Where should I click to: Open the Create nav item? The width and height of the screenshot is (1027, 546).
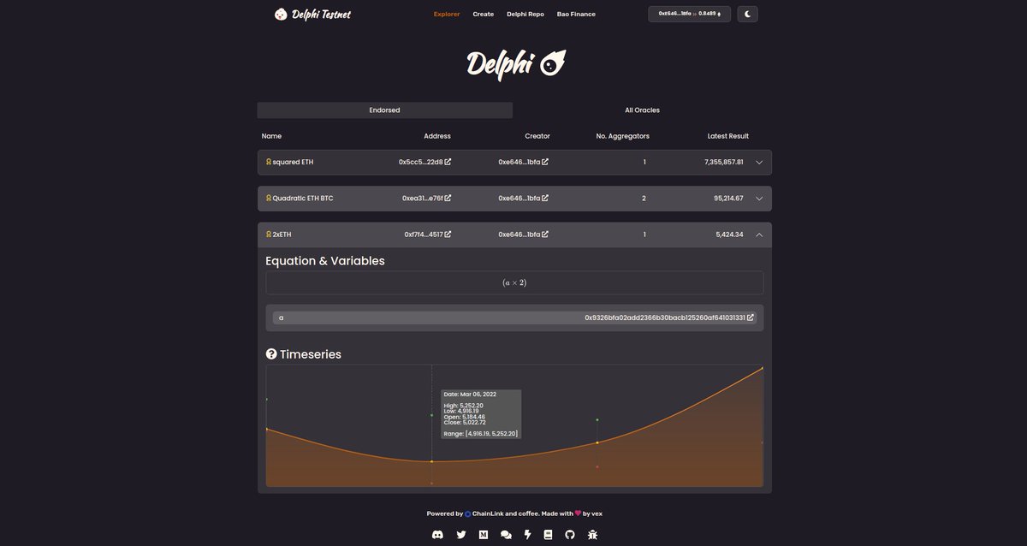pyautogui.click(x=484, y=14)
